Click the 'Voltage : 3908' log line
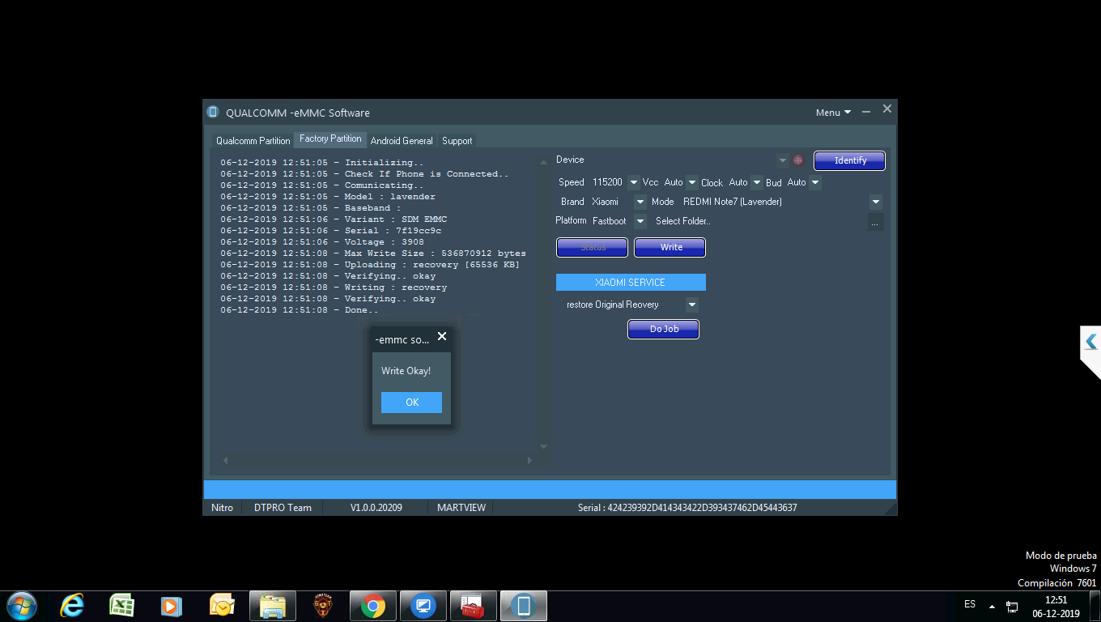This screenshot has height=622, width=1101. coord(322,242)
